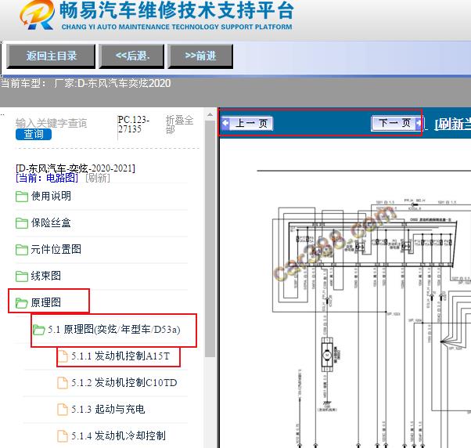Collapse all with 折叠全部 link
Viewport: 471px width, 448px height.
click(179, 125)
